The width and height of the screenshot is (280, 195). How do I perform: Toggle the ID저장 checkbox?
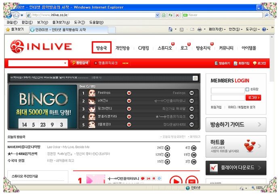[x=247, y=89]
